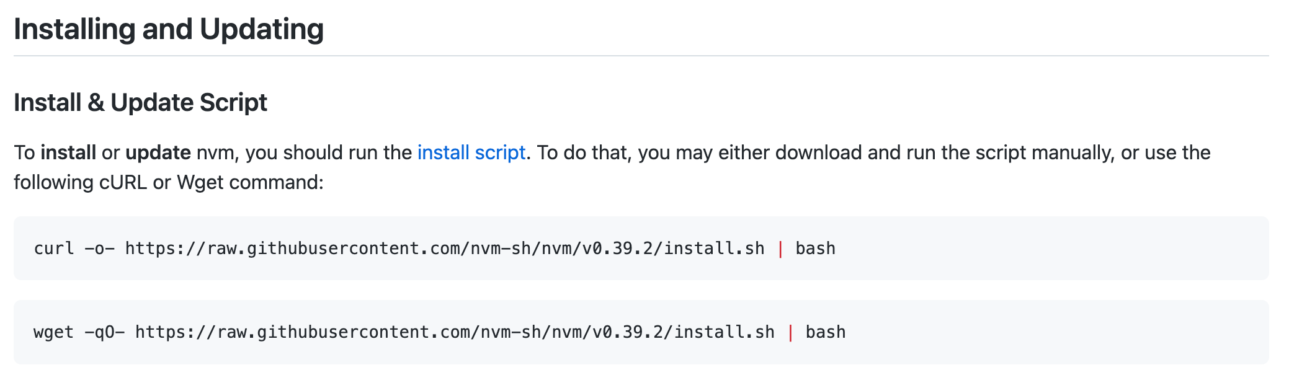1289x383 pixels.
Task: Click the "Install & Update Script" subheading
Action: coord(140,103)
